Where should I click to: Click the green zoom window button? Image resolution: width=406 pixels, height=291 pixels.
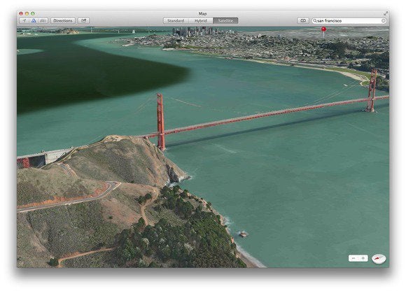click(33, 13)
